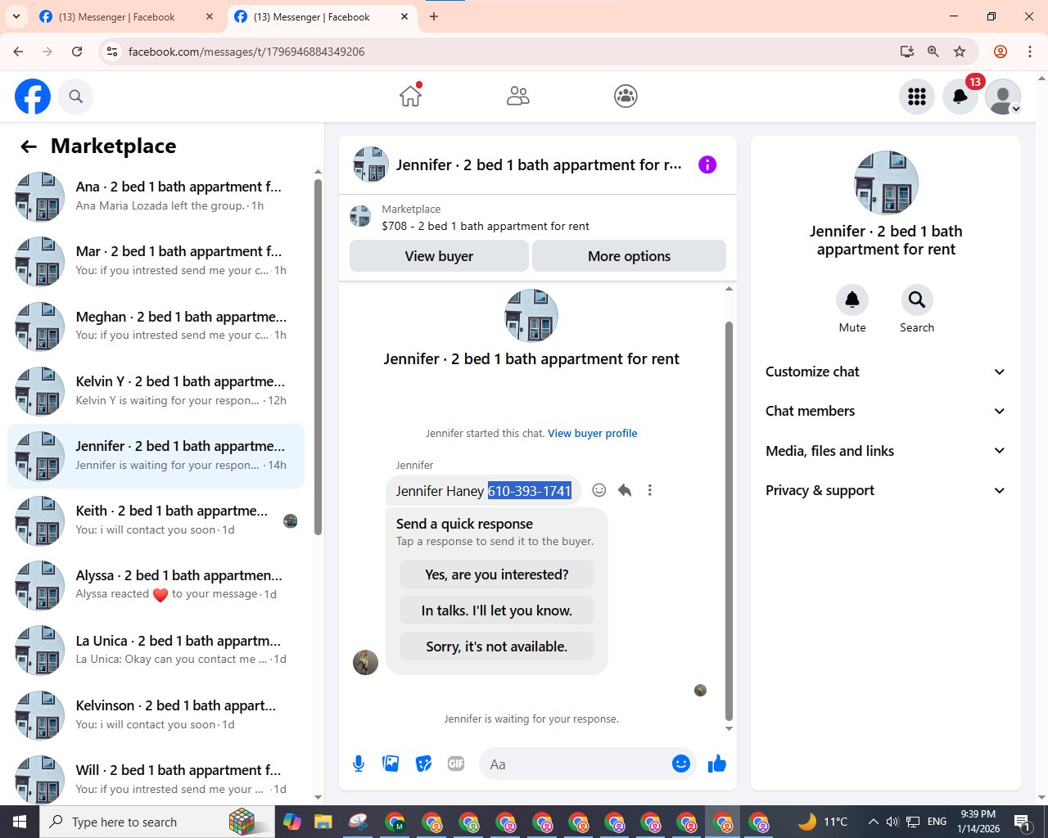Expand Media, files and links section
1048x838 pixels.
pos(885,451)
